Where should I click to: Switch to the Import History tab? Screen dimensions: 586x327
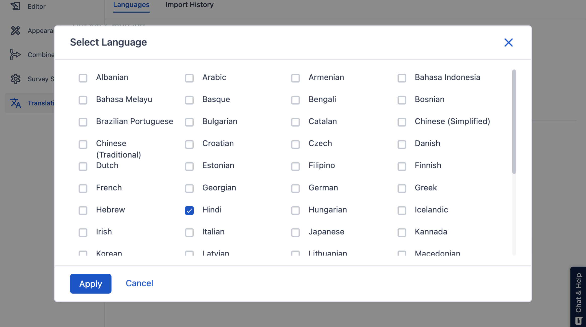click(x=189, y=5)
